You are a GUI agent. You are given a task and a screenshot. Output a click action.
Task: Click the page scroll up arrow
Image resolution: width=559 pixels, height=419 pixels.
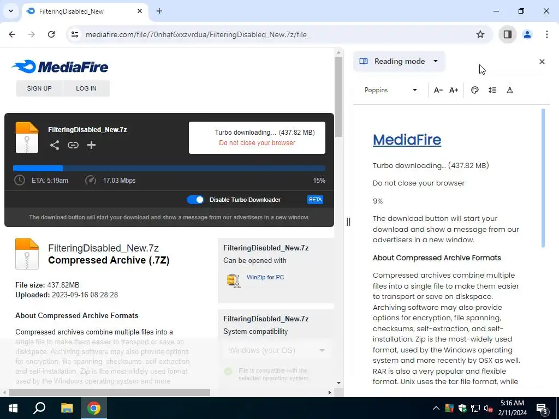click(x=338, y=52)
